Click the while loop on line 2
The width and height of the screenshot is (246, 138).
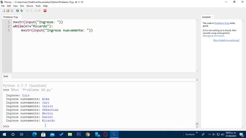pyautogui.click(x=33, y=26)
